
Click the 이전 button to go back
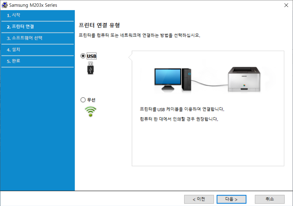point(199,199)
